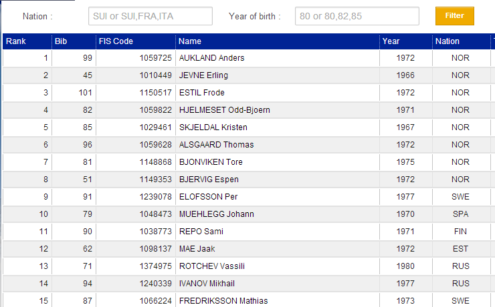Click FIS Code 1098137 for MAE Jaak

(x=156, y=249)
